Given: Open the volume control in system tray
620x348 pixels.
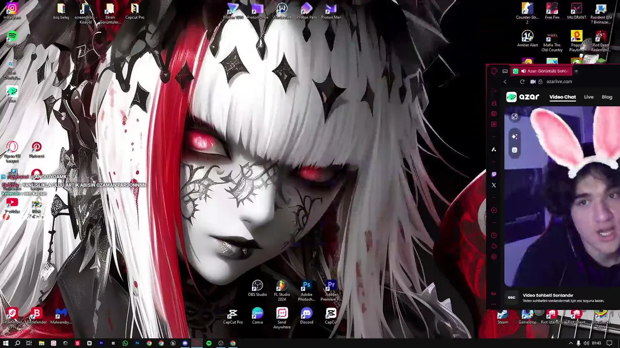Looking at the screenshot, I should pos(586,343).
